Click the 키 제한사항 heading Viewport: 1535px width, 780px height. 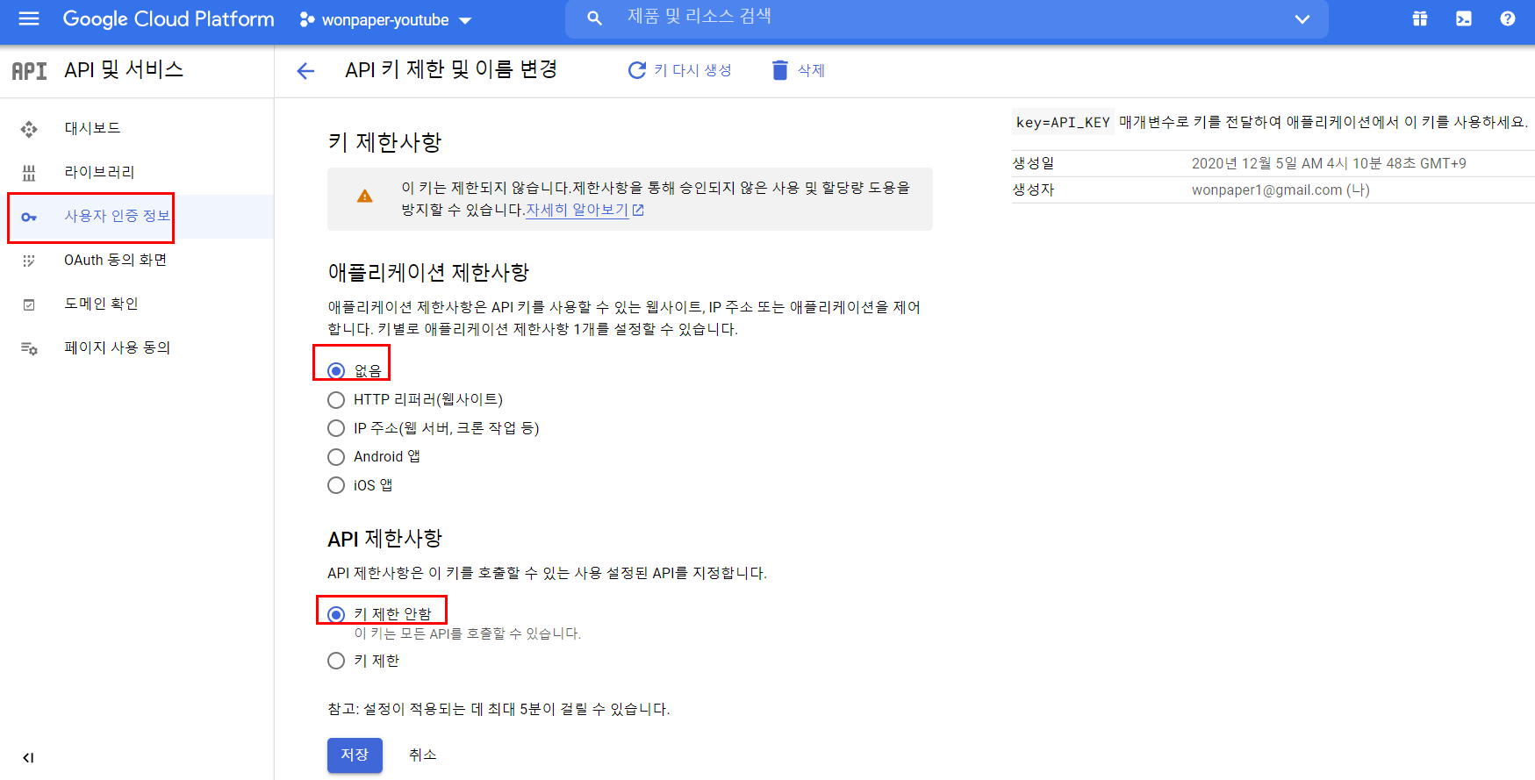pos(385,142)
